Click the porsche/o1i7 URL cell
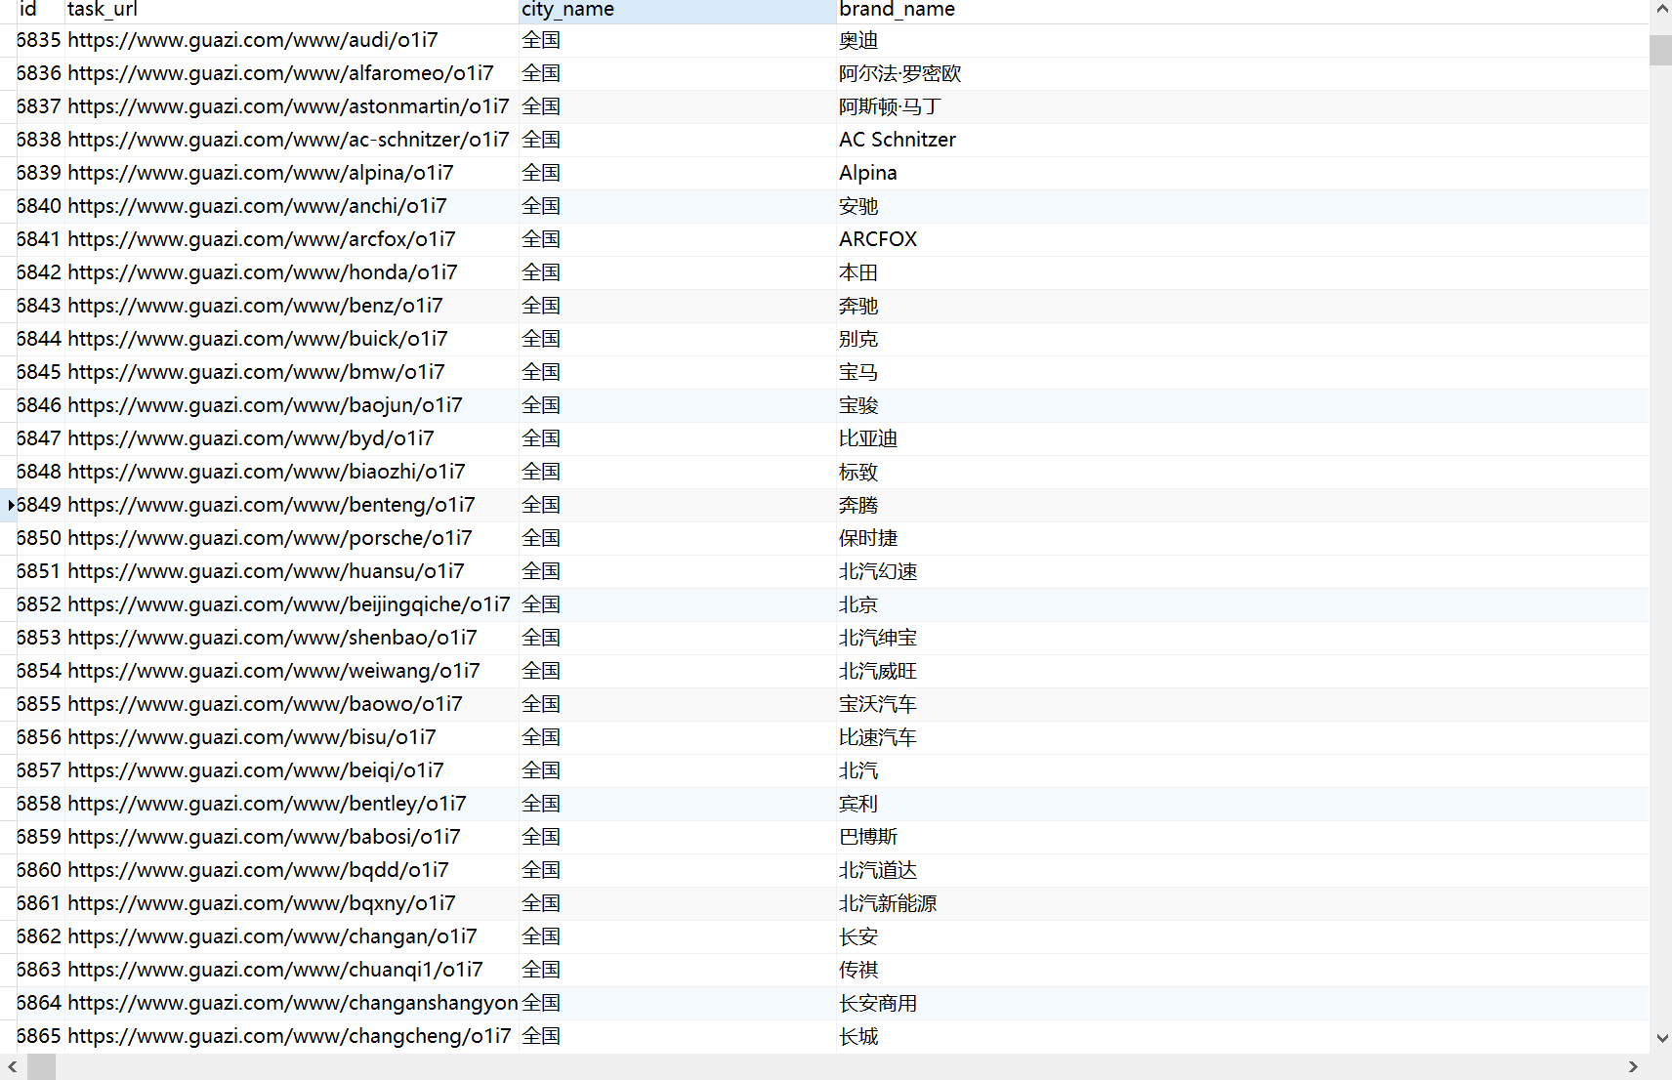1672x1080 pixels. point(291,538)
